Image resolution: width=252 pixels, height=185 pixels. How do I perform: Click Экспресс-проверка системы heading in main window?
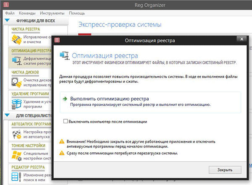point(120,25)
